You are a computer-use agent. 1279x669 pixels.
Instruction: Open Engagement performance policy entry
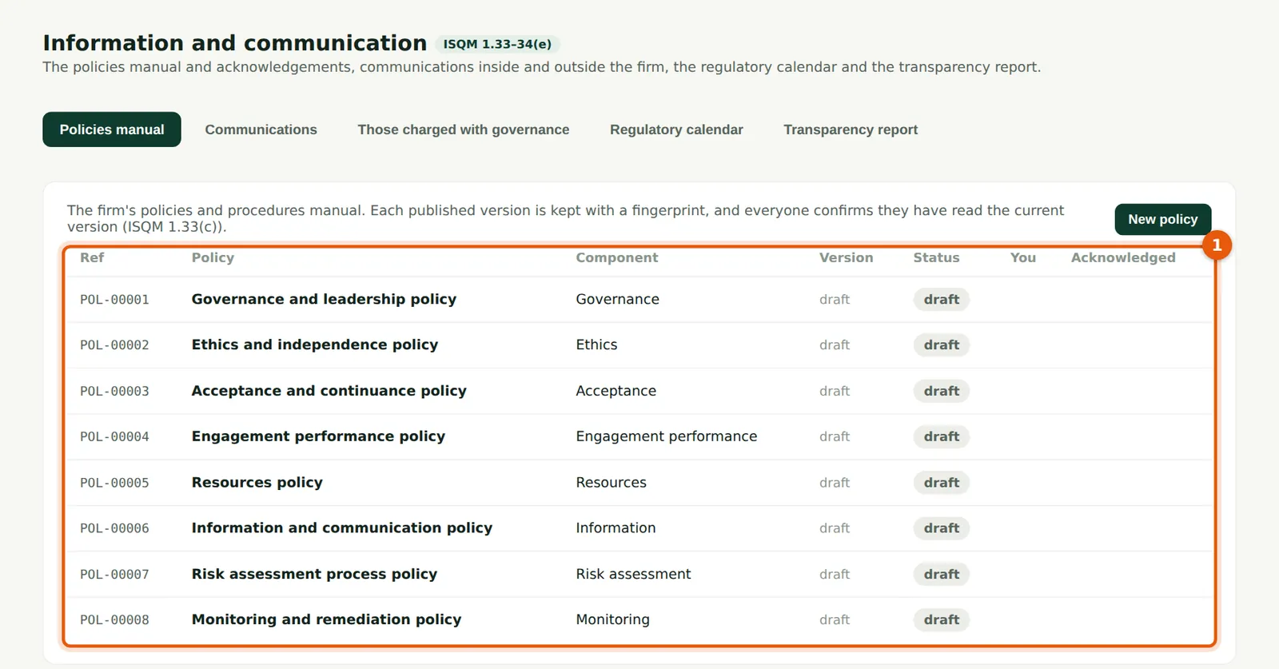pos(318,436)
